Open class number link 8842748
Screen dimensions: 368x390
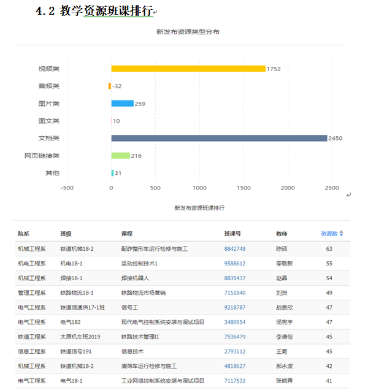coord(235,249)
